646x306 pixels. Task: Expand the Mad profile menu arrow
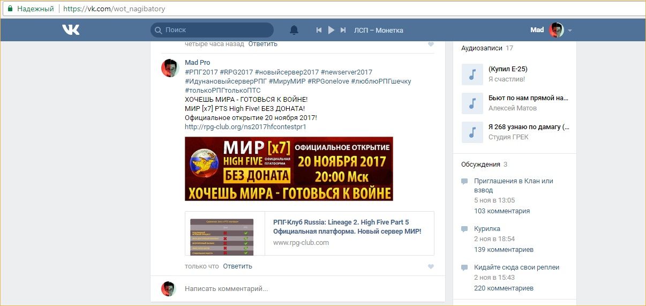tap(570, 31)
